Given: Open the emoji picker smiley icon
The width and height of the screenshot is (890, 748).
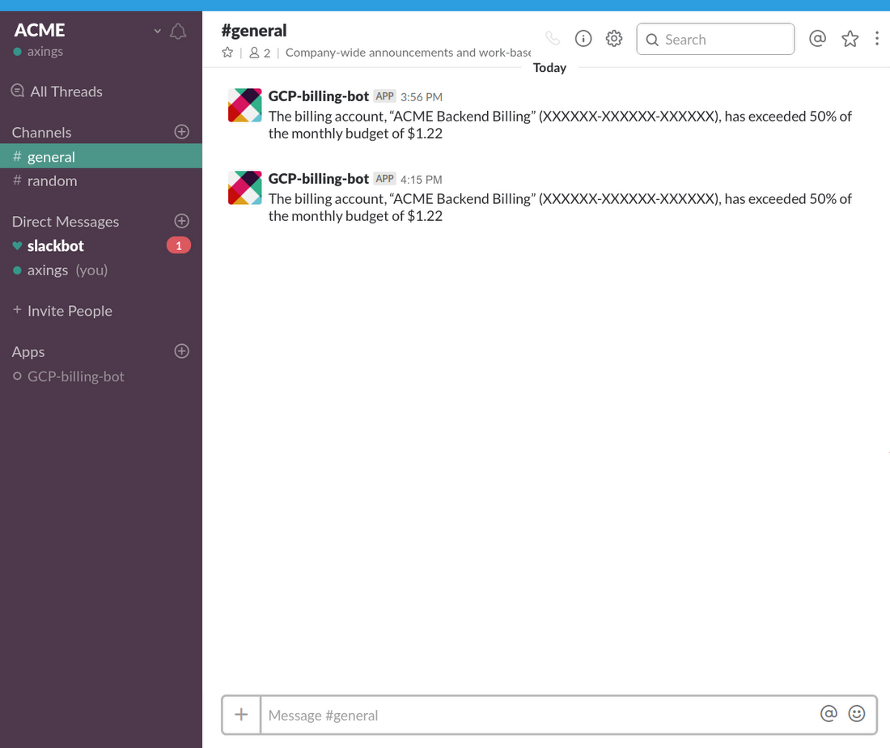Looking at the screenshot, I should tap(857, 713).
